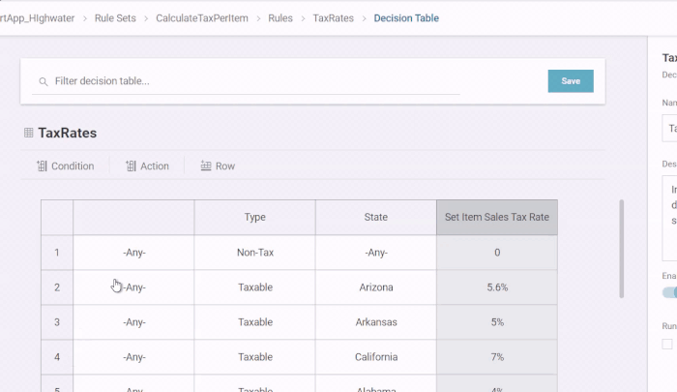
Task: Tick the Run checkbox in right panel
Action: [x=667, y=344]
